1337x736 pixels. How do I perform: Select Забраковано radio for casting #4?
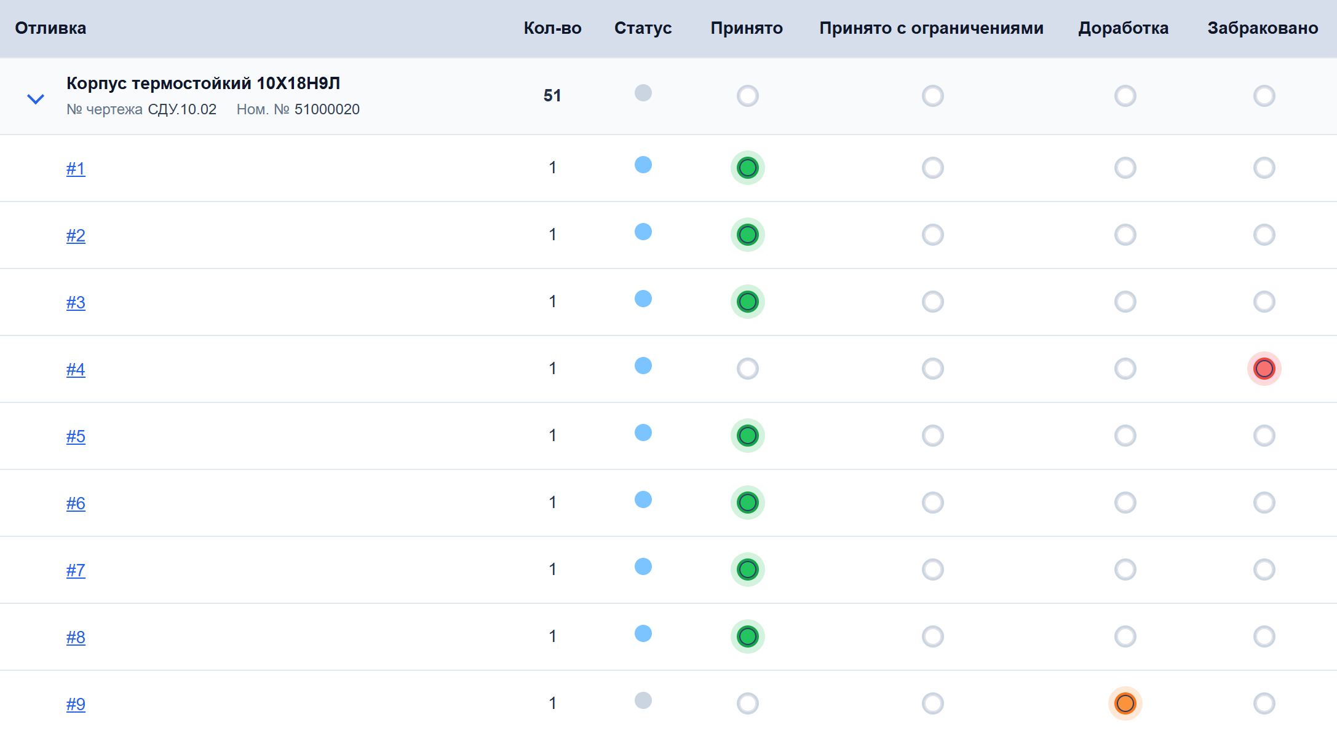[x=1264, y=369]
